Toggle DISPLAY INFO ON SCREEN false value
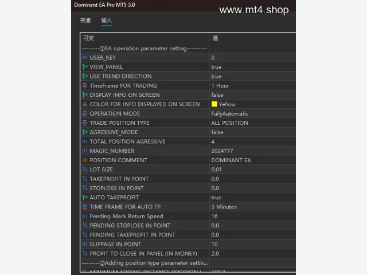 (x=217, y=95)
